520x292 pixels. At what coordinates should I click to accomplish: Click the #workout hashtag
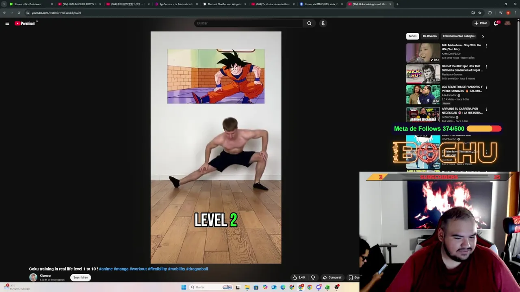tap(138, 269)
